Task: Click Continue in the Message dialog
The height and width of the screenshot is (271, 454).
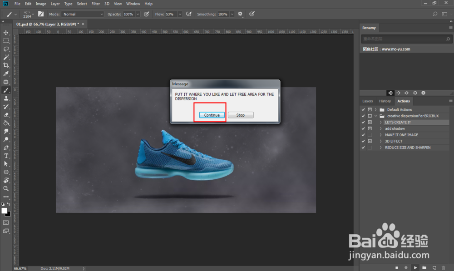Action: click(212, 115)
